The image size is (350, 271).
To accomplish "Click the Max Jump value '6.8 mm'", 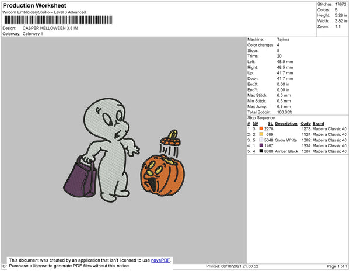I will coord(283,106).
